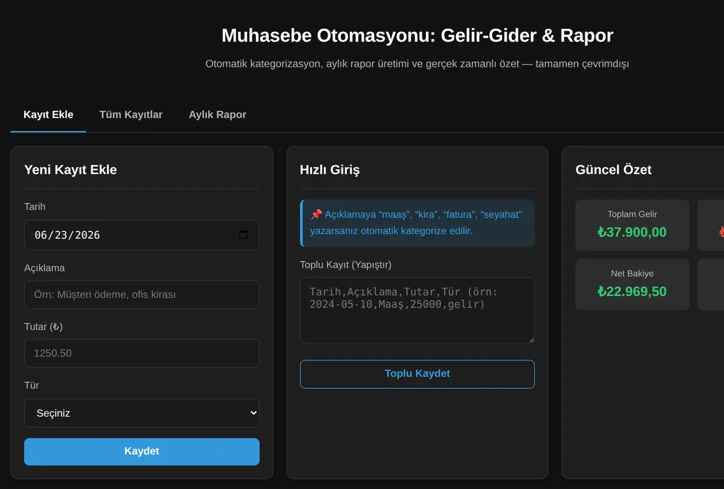The image size is (724, 489).
Task: Go to the Aylık Rapor tab
Action: (x=217, y=115)
